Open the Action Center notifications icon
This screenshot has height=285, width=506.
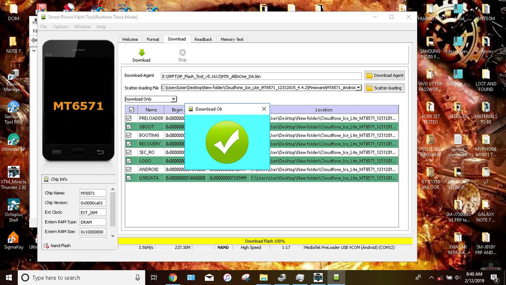[495, 277]
